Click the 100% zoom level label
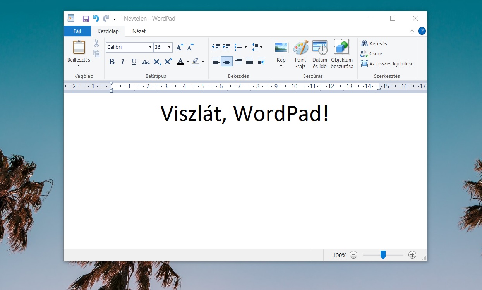 (x=340, y=255)
